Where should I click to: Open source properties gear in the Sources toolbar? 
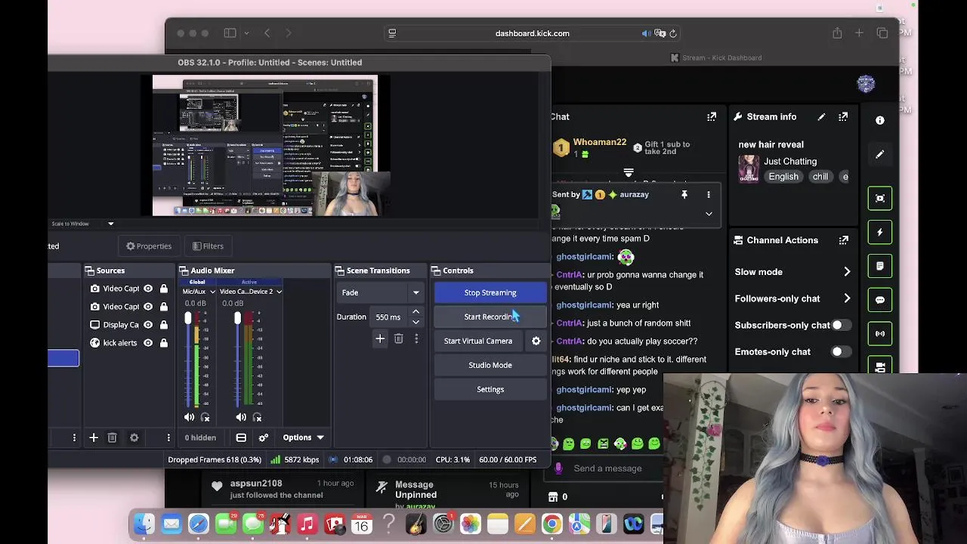pos(134,437)
